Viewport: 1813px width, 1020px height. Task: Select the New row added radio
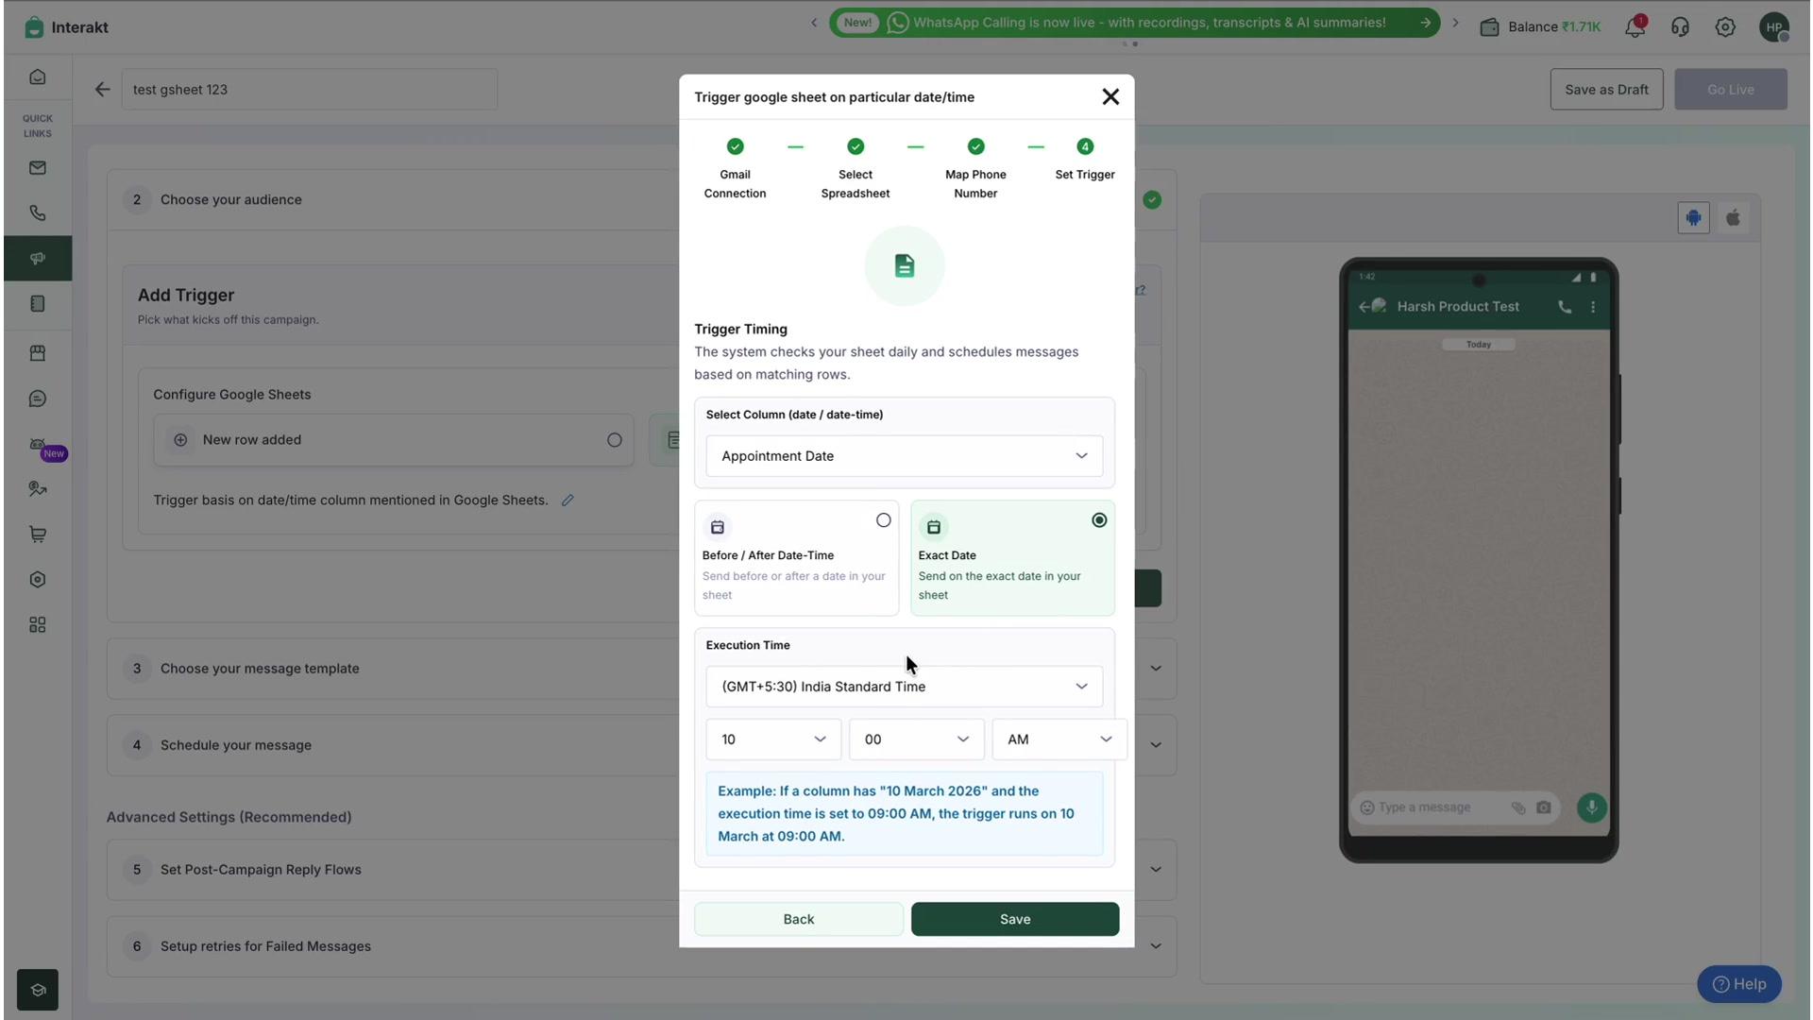(615, 440)
